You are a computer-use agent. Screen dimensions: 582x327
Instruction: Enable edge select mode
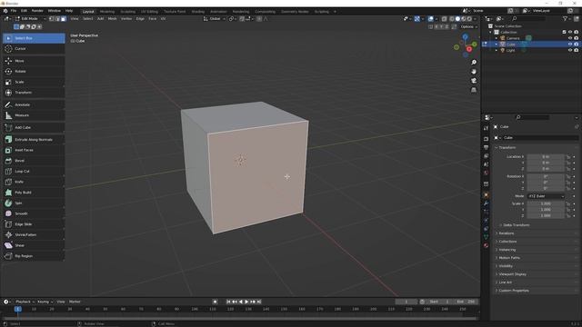coord(57,18)
